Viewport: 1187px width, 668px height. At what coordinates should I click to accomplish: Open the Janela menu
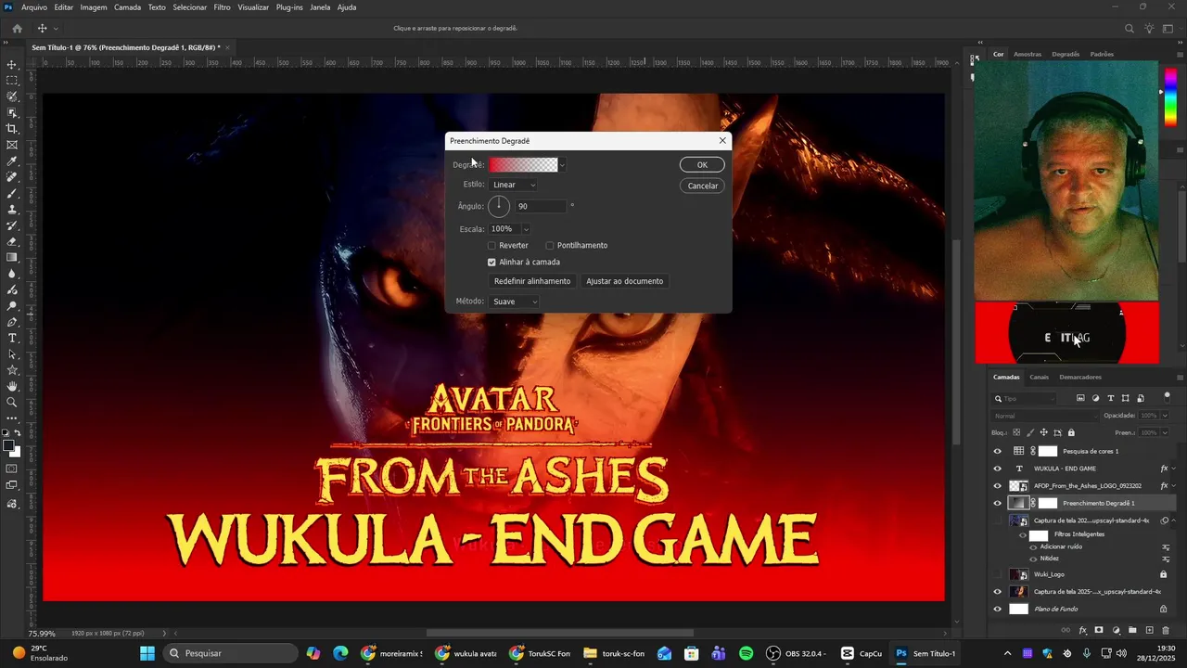click(x=320, y=7)
